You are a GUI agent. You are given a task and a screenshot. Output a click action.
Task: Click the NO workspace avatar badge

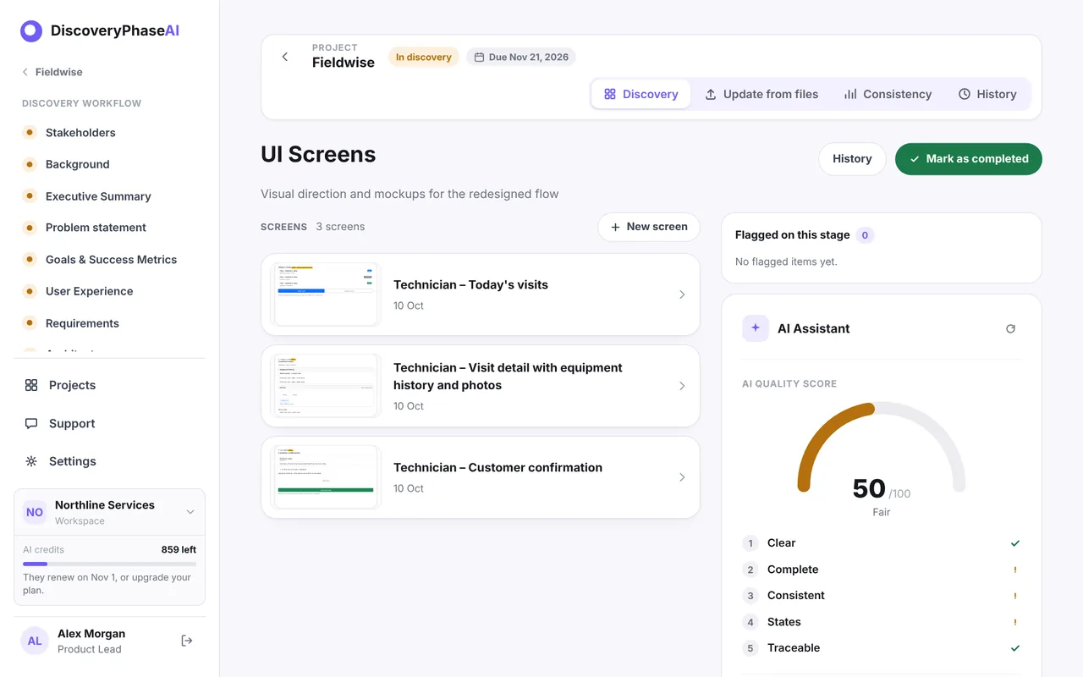[x=35, y=512]
